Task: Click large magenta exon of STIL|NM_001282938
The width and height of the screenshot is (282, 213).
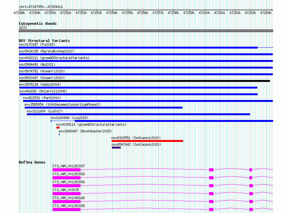Action: pyautogui.click(x=66, y=210)
